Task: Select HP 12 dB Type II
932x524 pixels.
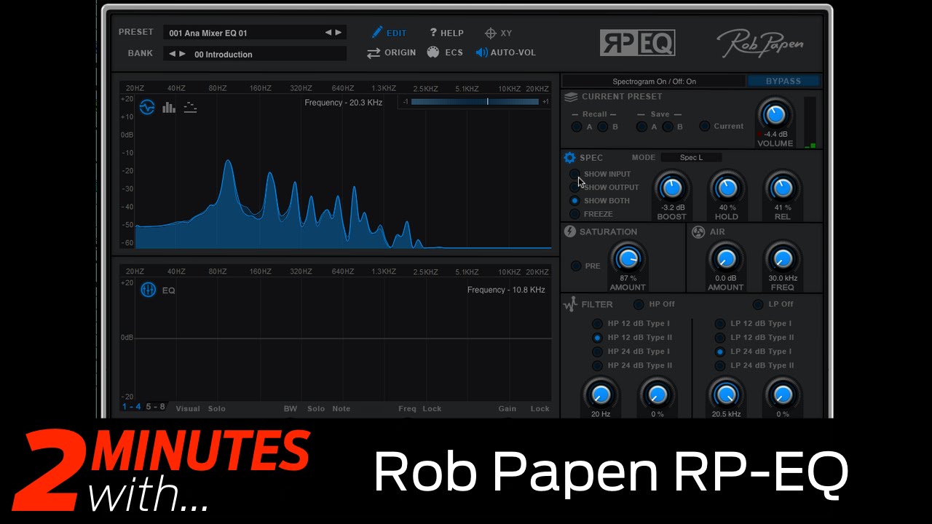Action: [x=597, y=338]
